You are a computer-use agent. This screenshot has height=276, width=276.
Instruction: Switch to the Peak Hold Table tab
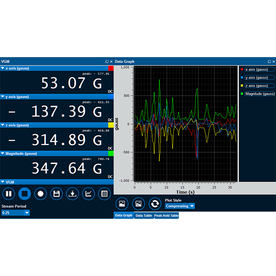[166, 216]
